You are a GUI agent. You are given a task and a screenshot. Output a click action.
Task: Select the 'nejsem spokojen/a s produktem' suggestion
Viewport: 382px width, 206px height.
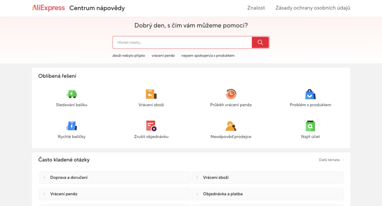(208, 56)
